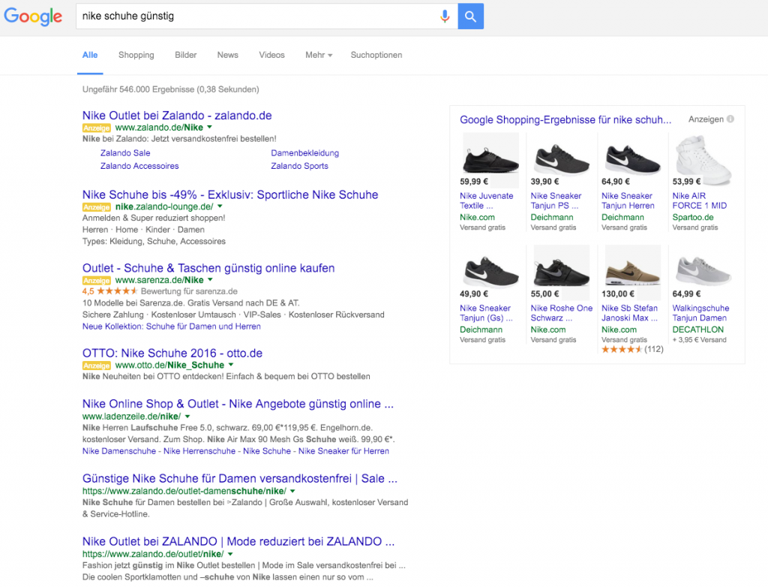Open Nike Outlet bei Zalando ad title
The height and width of the screenshot is (587, 768).
coord(177,116)
